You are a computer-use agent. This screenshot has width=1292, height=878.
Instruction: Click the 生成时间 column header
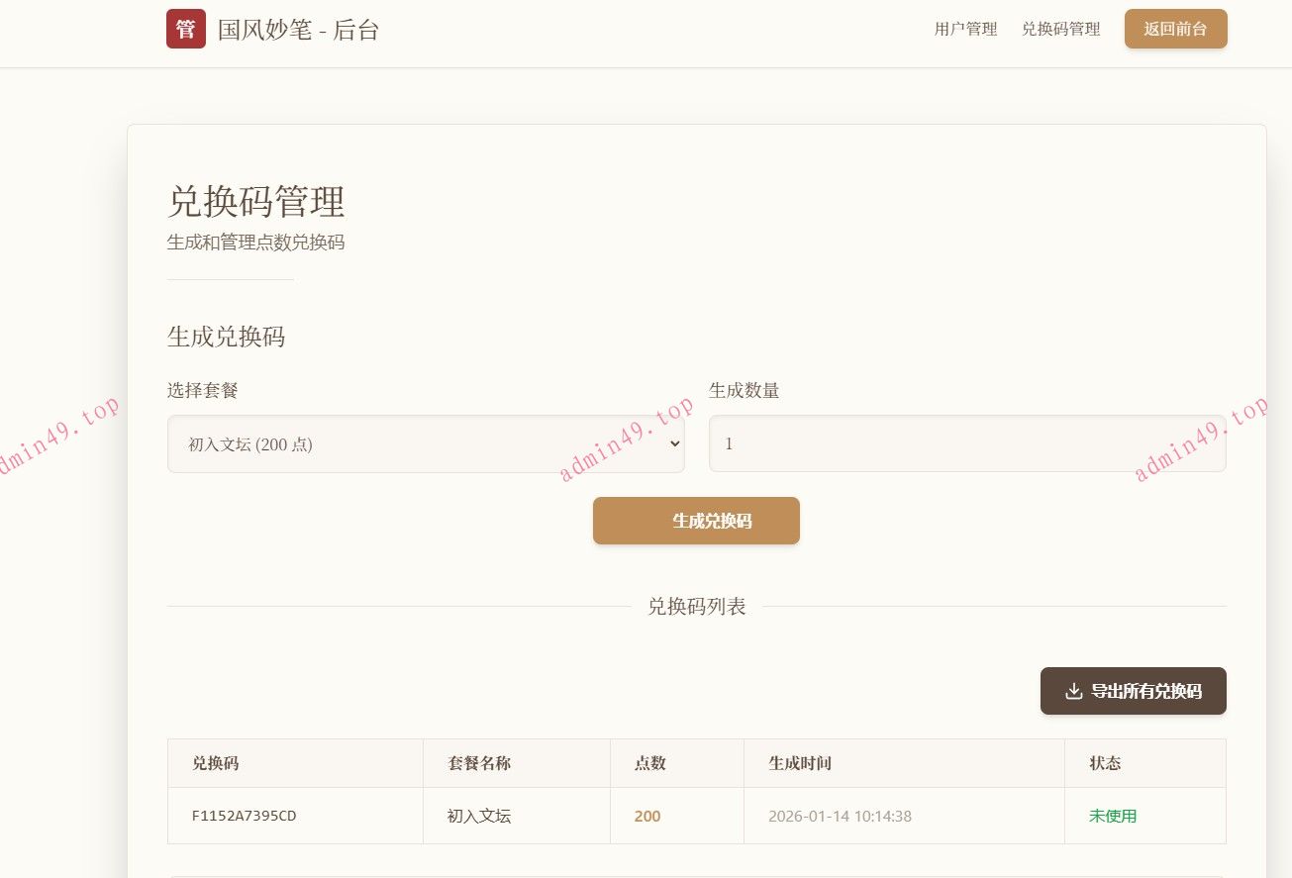pyautogui.click(x=799, y=763)
